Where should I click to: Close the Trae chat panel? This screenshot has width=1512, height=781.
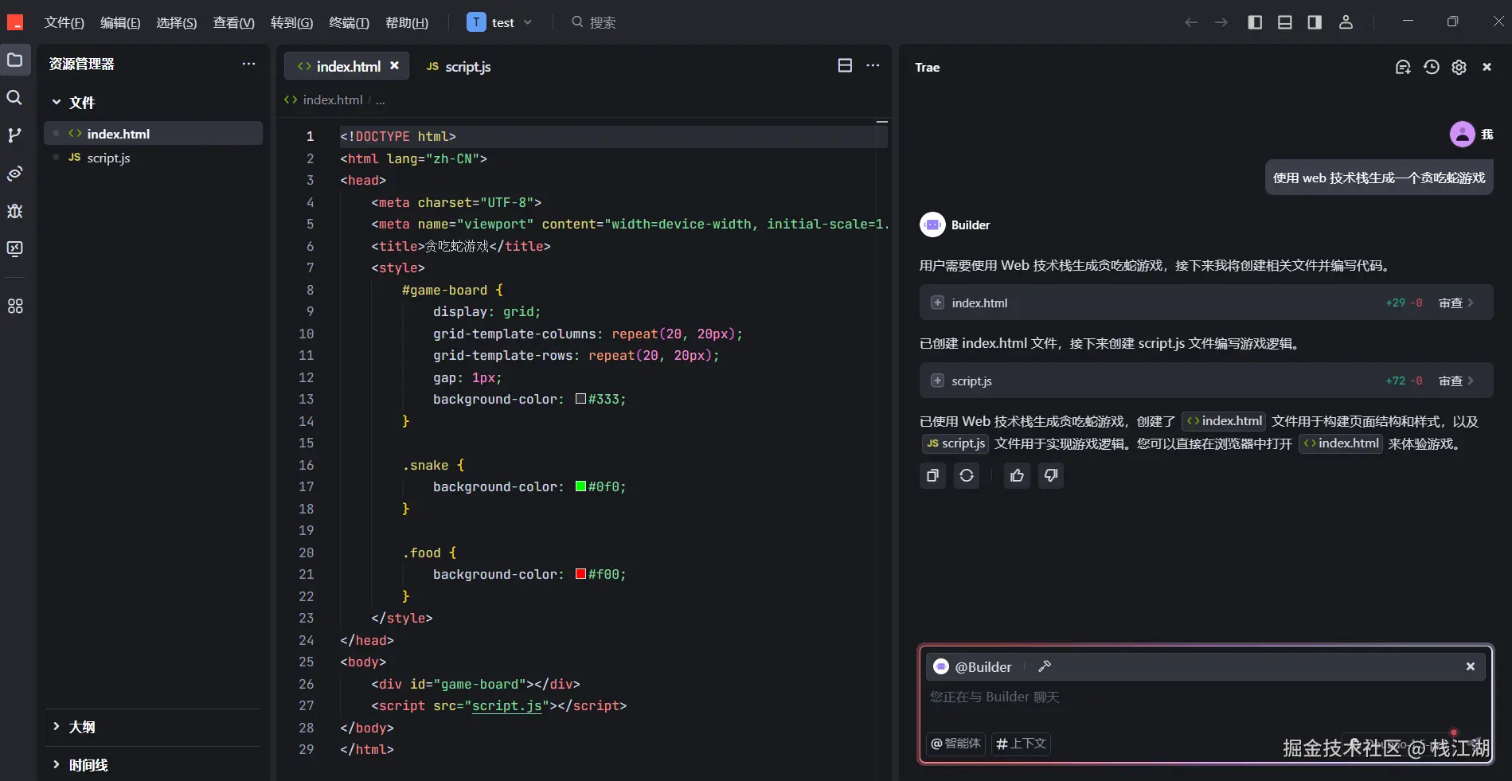1487,67
